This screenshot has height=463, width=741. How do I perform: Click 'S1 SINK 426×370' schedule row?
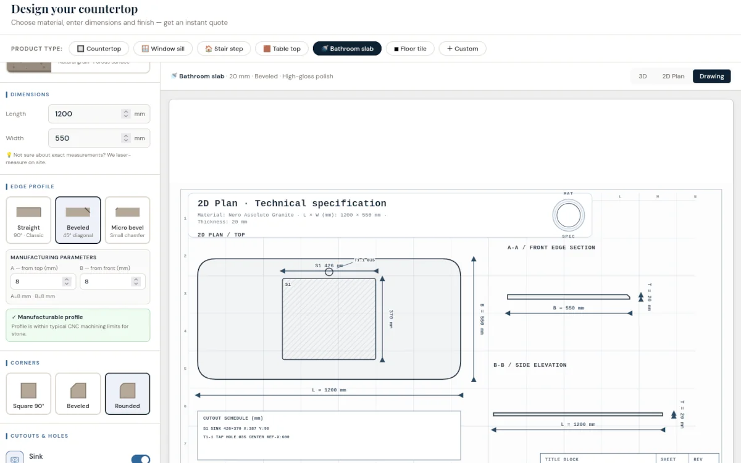coord(237,428)
